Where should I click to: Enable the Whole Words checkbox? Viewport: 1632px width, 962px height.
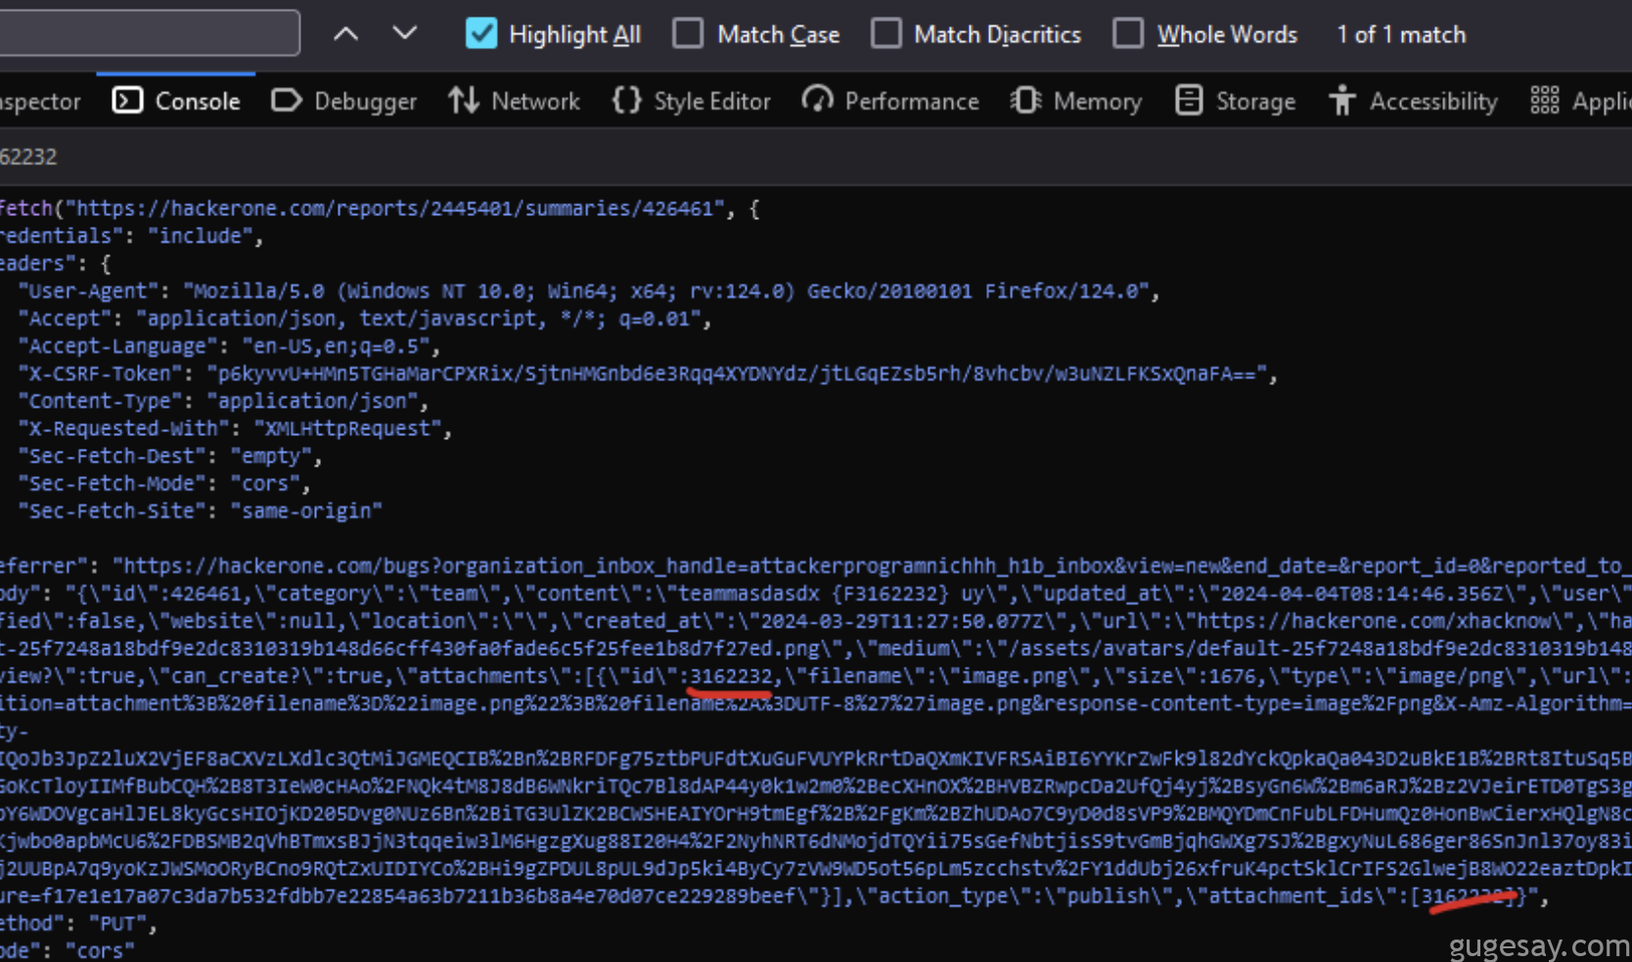click(x=1128, y=34)
